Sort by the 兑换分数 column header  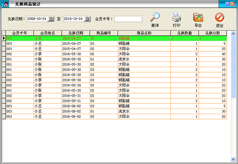click(212, 33)
